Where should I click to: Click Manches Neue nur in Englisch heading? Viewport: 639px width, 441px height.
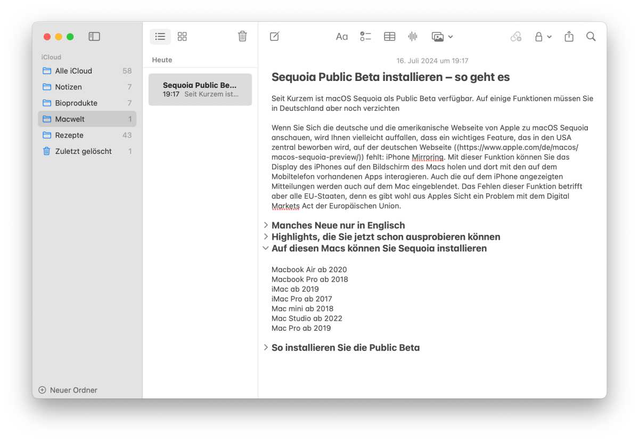point(338,225)
